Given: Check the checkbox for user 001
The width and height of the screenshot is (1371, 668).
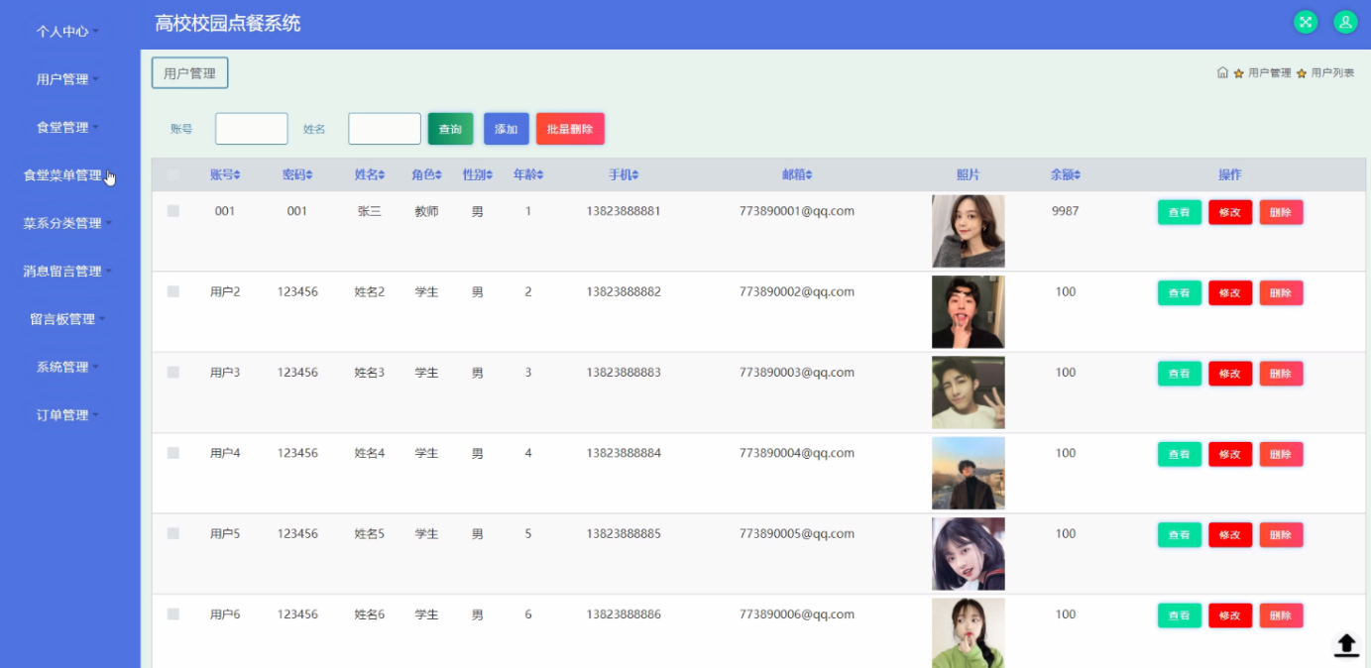Looking at the screenshot, I should (x=173, y=211).
